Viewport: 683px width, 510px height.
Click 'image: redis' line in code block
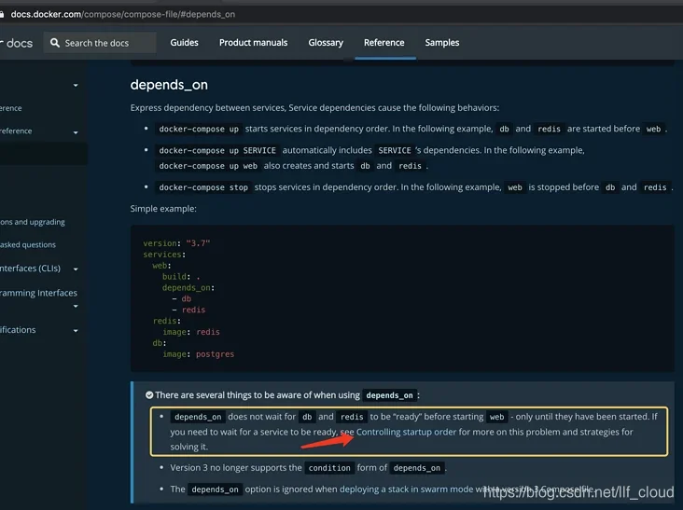[x=191, y=332]
